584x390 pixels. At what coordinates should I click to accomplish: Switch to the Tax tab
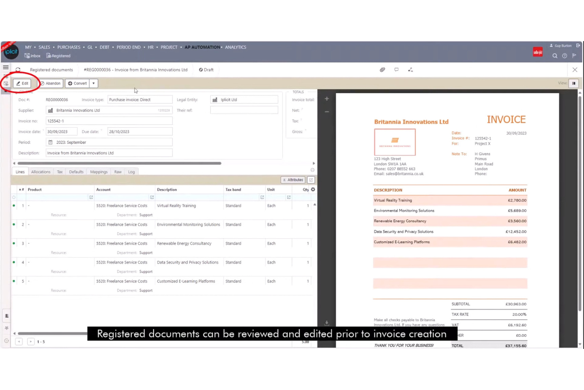[60, 172]
